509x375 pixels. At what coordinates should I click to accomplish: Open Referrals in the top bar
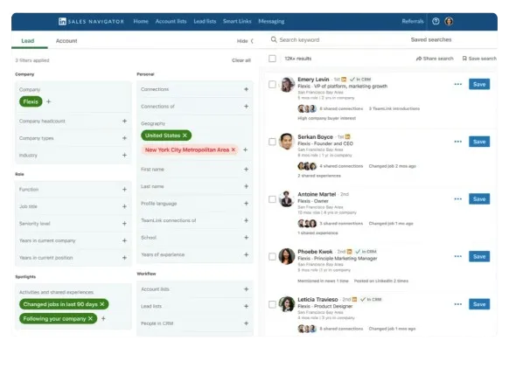click(413, 21)
